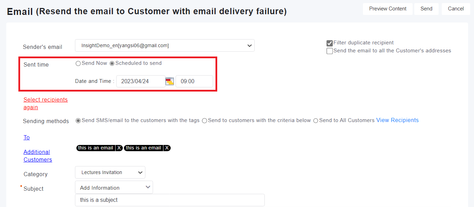Toggle the Filter duplicate recipient checkbox

point(330,43)
